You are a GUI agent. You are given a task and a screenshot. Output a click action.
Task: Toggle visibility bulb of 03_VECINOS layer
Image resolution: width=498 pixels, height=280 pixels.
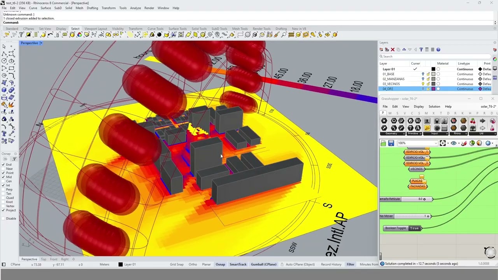click(x=423, y=84)
